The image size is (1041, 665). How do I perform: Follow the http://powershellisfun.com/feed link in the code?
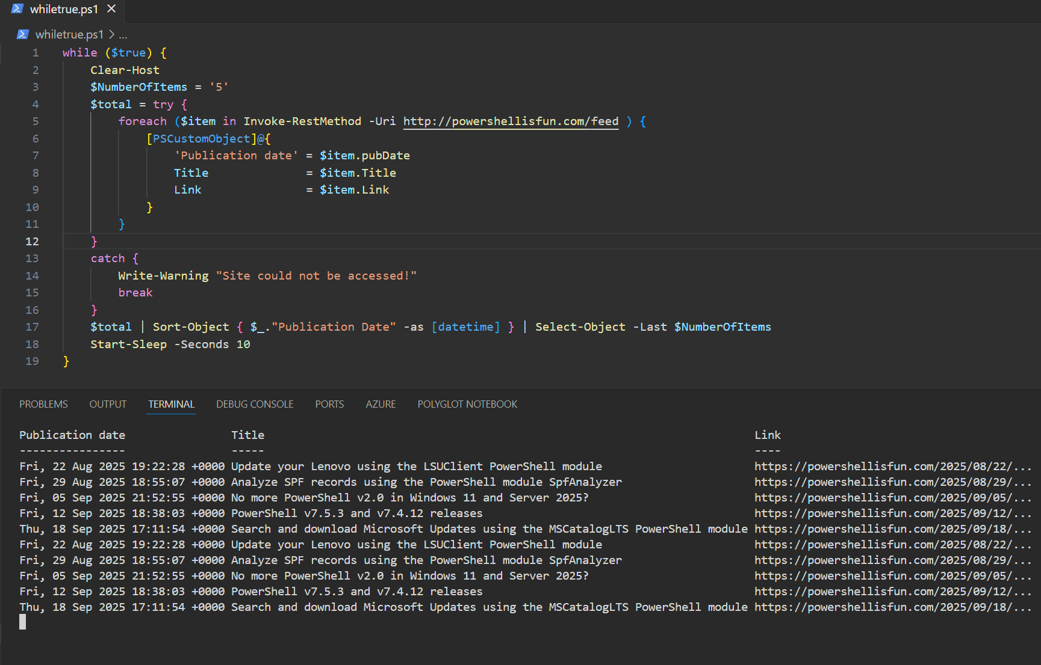click(511, 121)
